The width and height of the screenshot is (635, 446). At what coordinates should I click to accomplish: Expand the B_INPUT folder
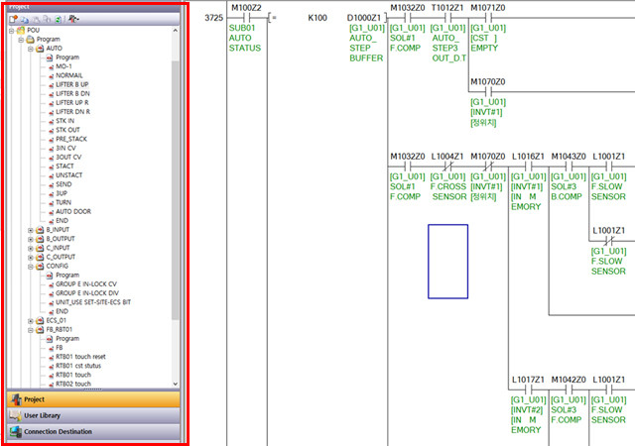click(31, 229)
